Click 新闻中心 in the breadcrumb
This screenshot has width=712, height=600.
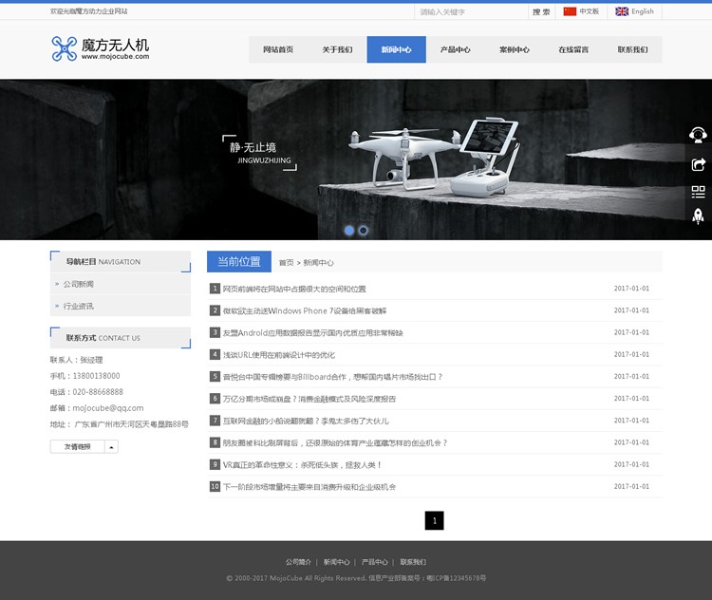318,263
